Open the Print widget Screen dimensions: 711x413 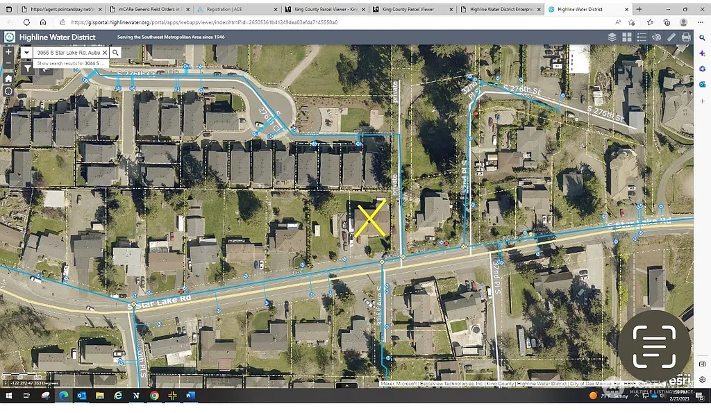[x=686, y=37]
